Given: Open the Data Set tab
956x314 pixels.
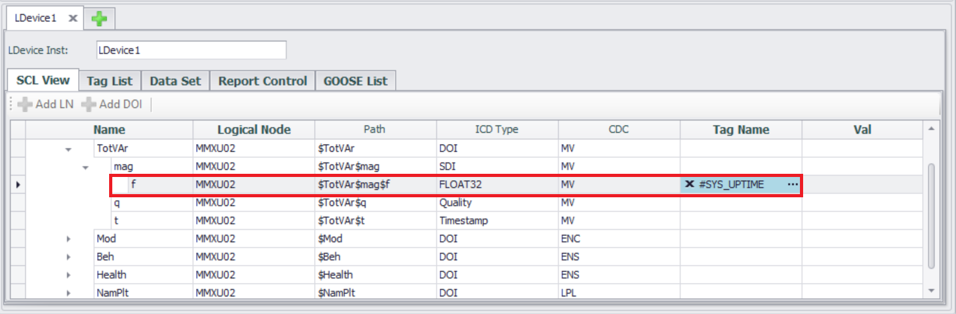Looking at the screenshot, I should [x=175, y=81].
